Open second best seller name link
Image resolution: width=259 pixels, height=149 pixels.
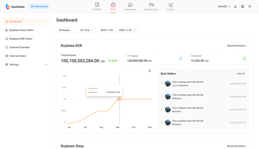[x=188, y=97]
